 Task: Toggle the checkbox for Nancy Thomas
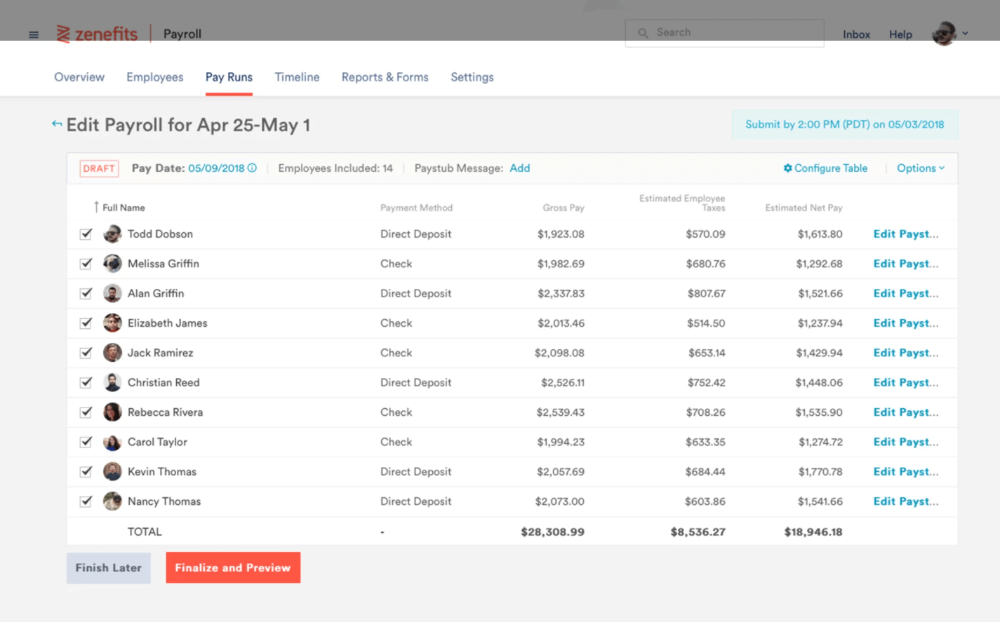(86, 501)
